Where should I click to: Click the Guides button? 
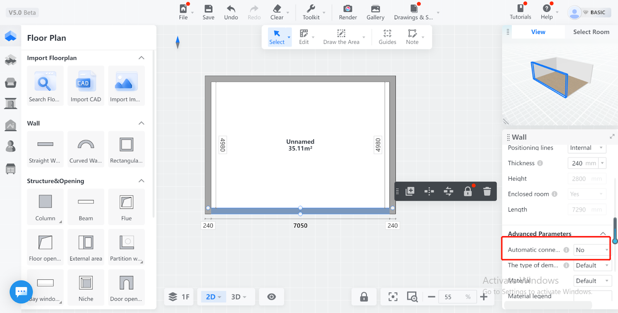[x=387, y=37]
